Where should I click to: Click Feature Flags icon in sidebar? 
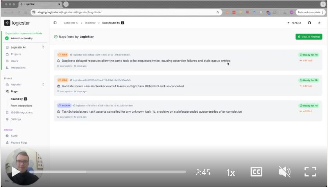(x=7, y=143)
